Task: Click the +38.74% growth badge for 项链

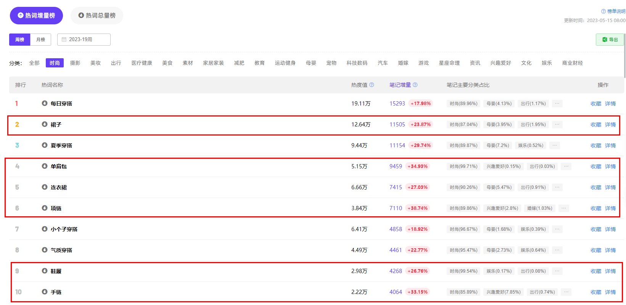Action: click(417, 208)
